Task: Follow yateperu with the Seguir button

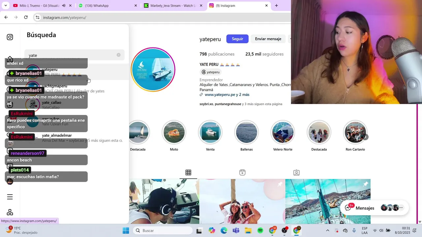Action: [237, 39]
